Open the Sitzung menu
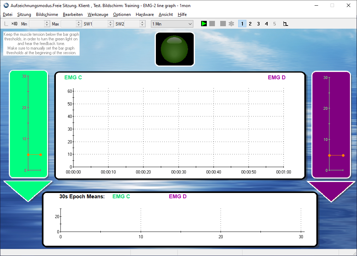This screenshot has width=357, height=256. 24,15
